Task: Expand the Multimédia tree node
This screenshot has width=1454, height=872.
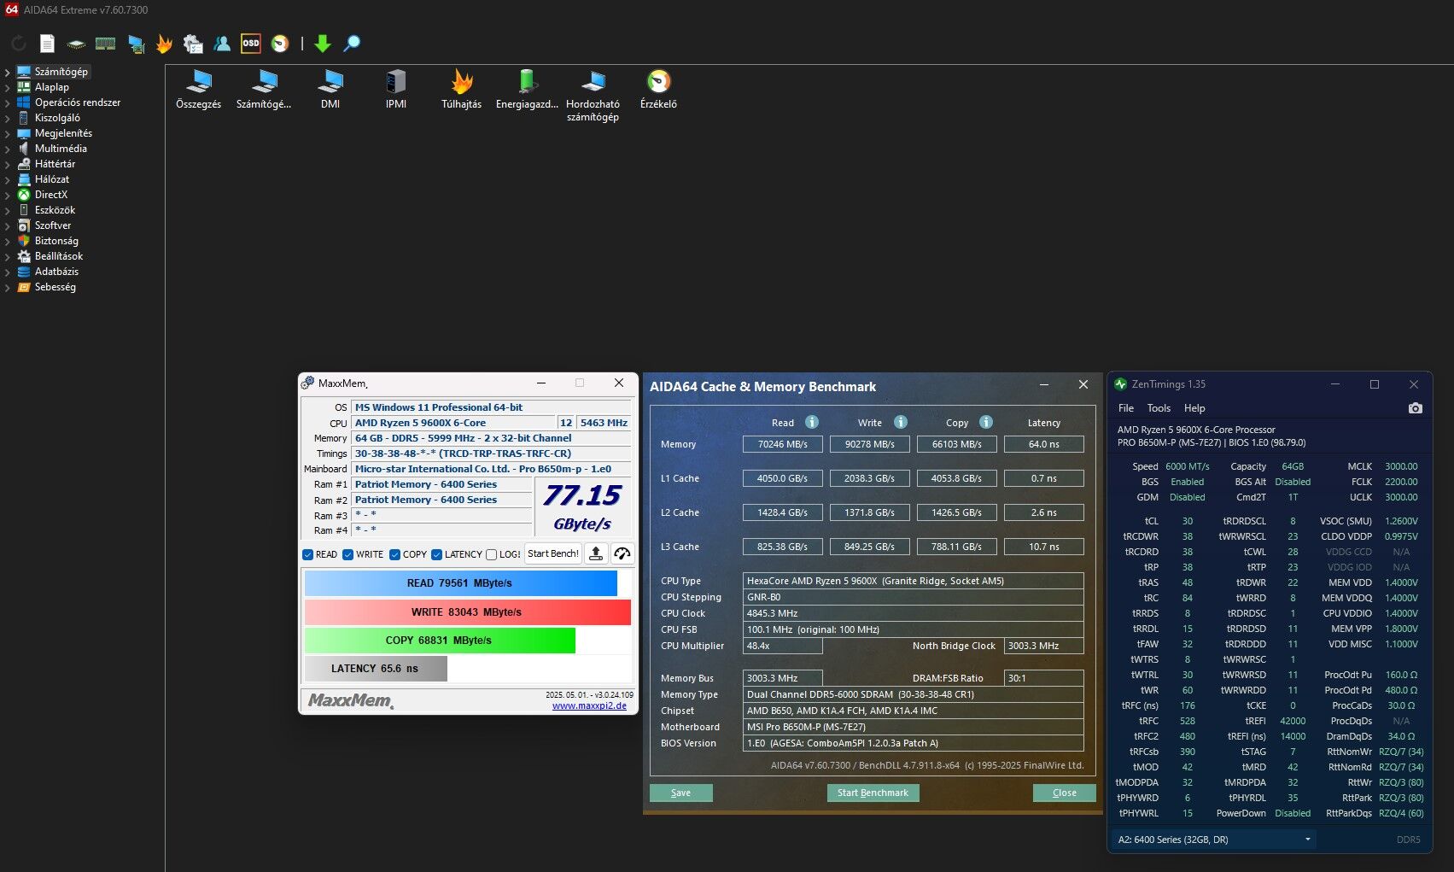Action: [8, 149]
